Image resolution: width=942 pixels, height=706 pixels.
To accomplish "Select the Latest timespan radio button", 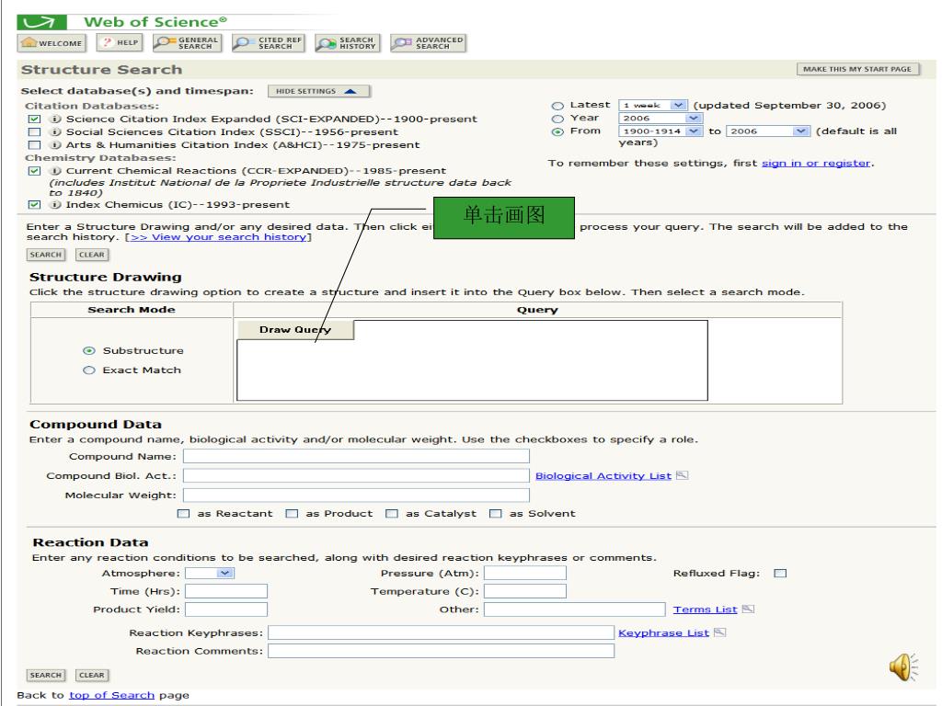I will (557, 106).
